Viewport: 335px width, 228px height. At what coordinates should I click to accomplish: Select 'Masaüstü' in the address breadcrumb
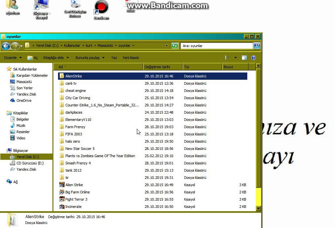pos(105,45)
